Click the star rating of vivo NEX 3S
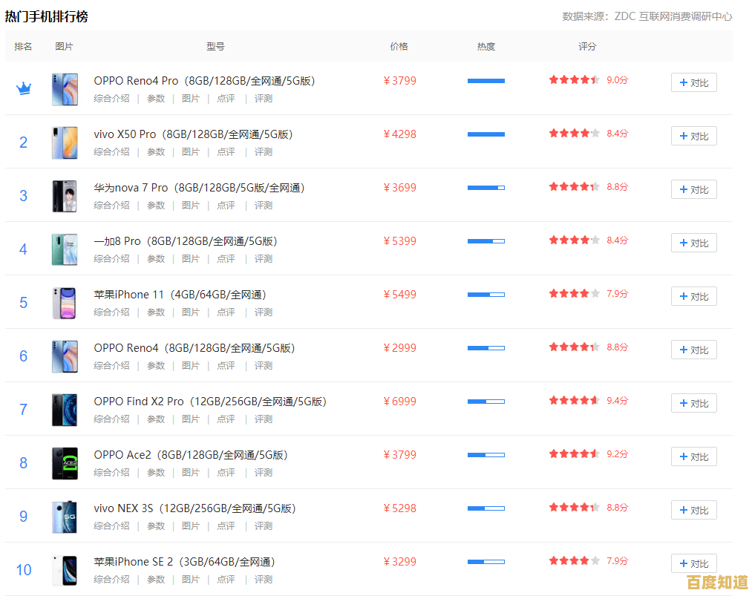Viewport: 752px width, 596px height. pyautogui.click(x=574, y=507)
